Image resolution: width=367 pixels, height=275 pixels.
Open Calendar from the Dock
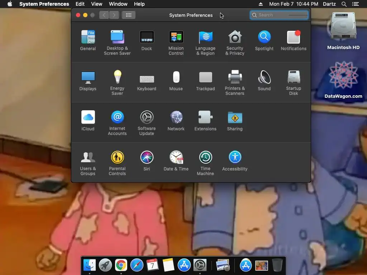tap(152, 265)
